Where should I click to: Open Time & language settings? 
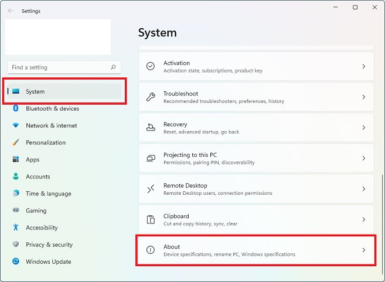[x=64, y=193]
